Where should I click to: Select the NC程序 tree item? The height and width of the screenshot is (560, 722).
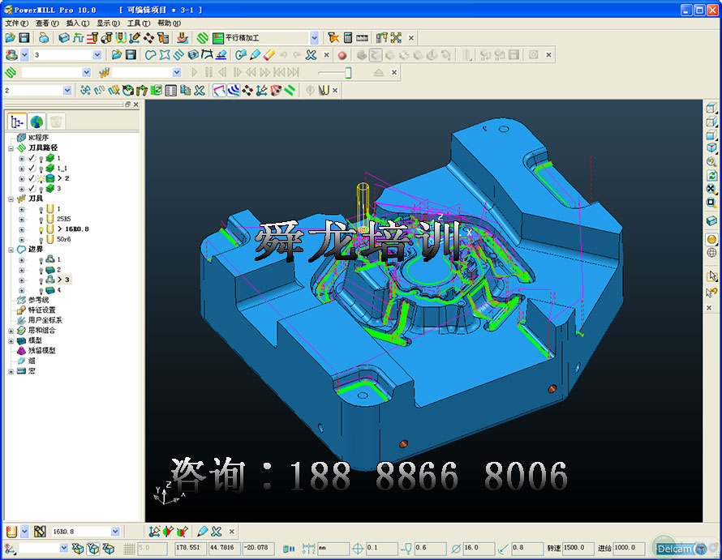(x=38, y=138)
